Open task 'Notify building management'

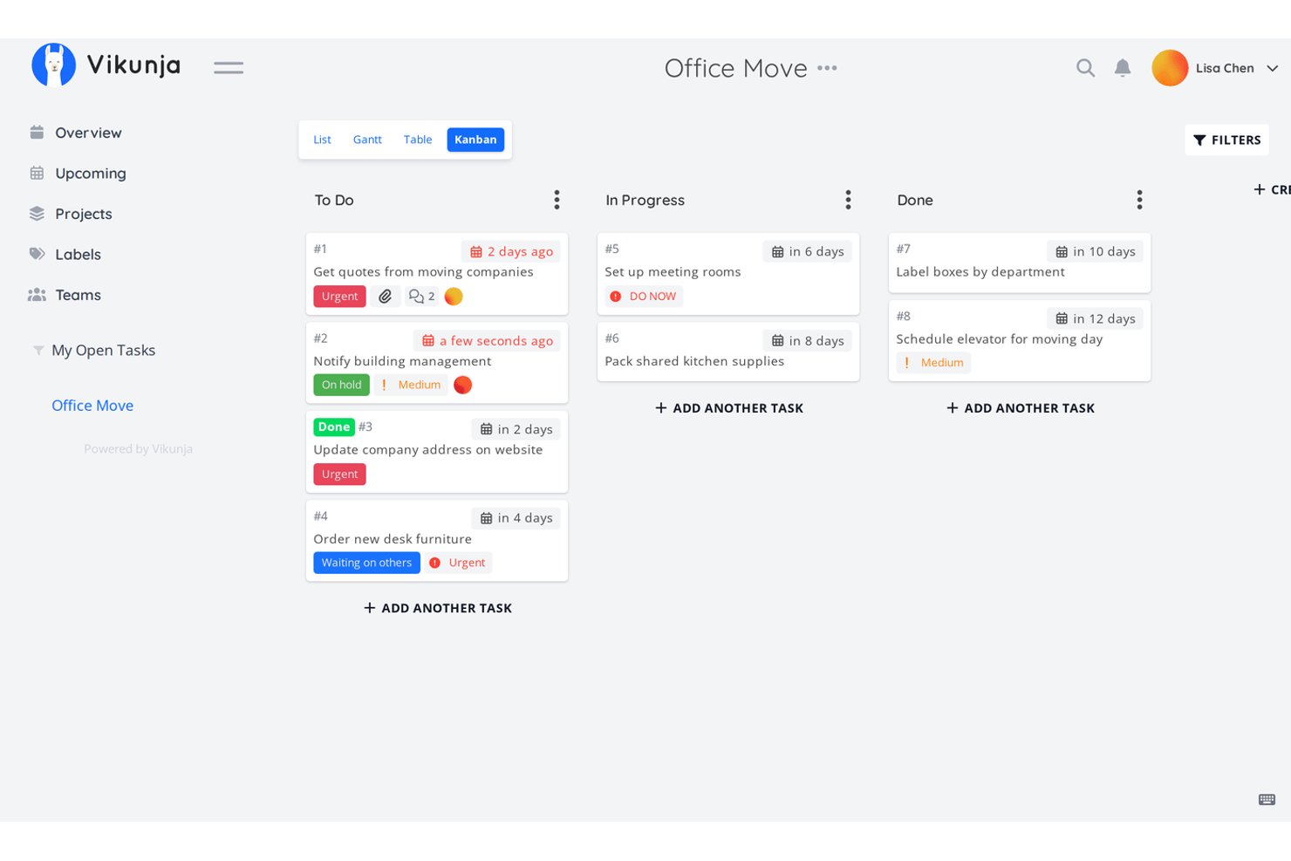[402, 361]
